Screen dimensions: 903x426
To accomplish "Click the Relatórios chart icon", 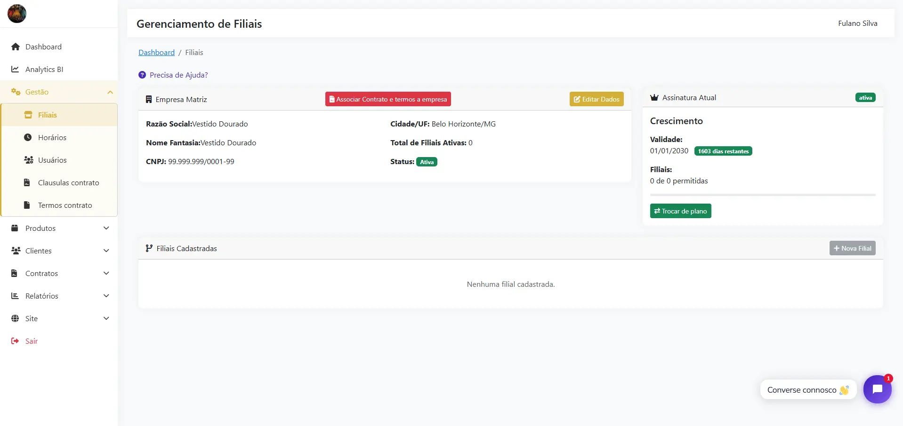I will (15, 296).
